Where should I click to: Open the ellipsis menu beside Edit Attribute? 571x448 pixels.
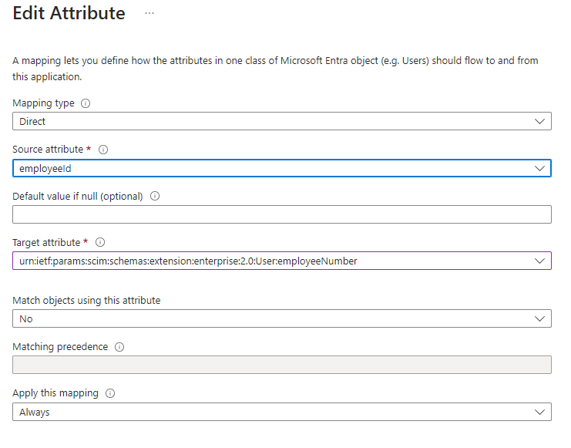(x=149, y=13)
